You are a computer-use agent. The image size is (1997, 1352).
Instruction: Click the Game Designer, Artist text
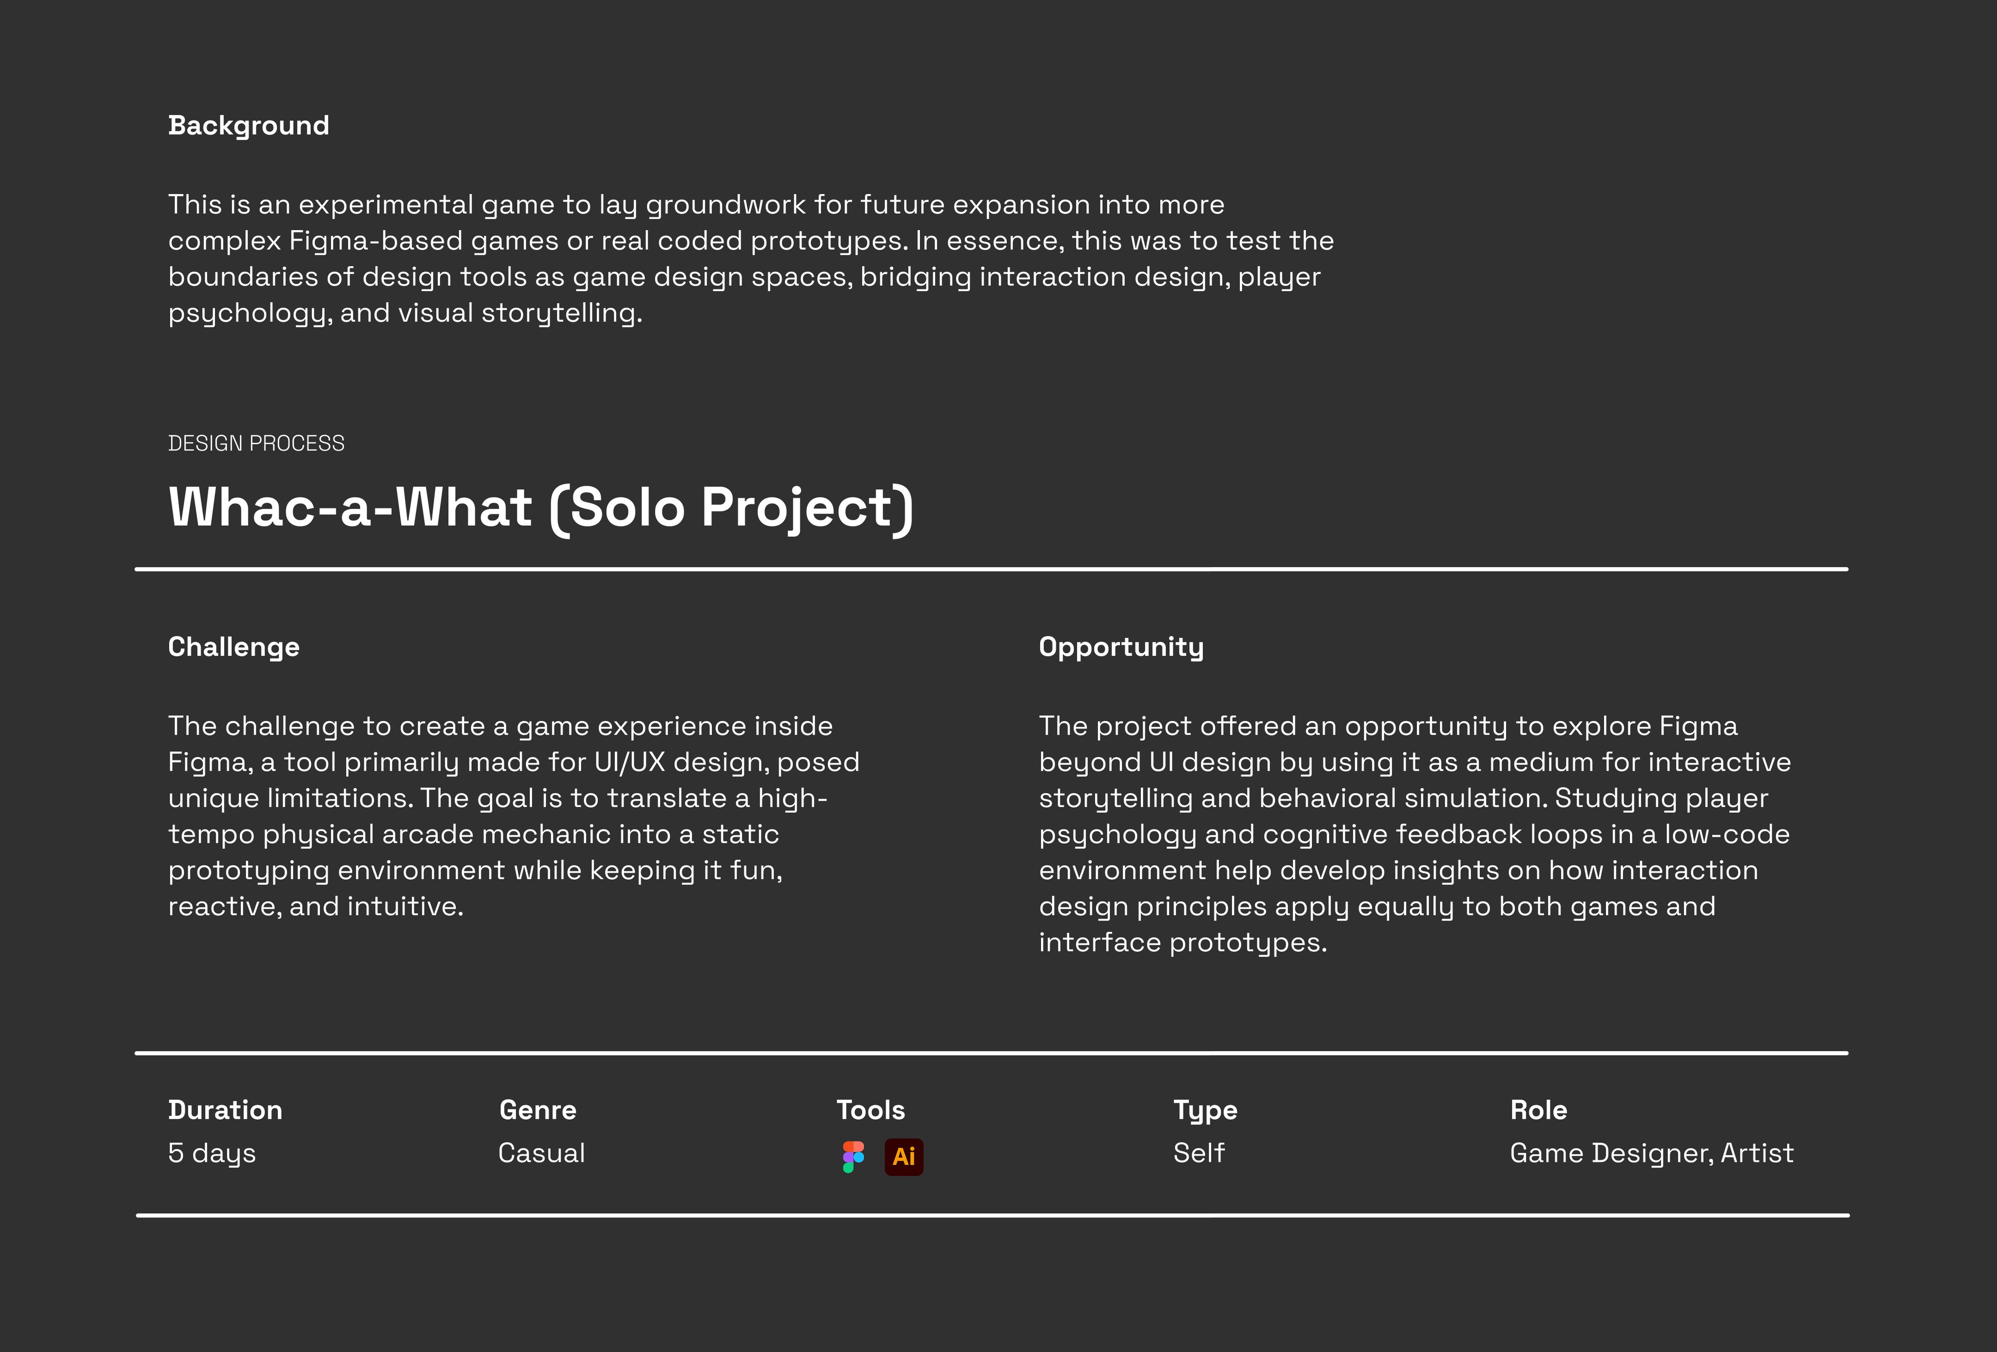click(x=1651, y=1154)
